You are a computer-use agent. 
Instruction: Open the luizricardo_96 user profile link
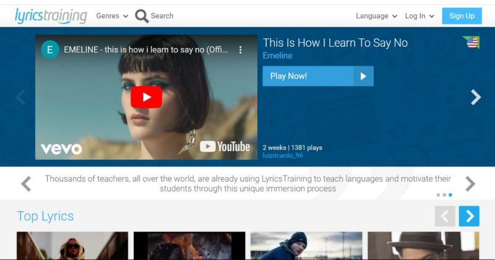point(283,155)
